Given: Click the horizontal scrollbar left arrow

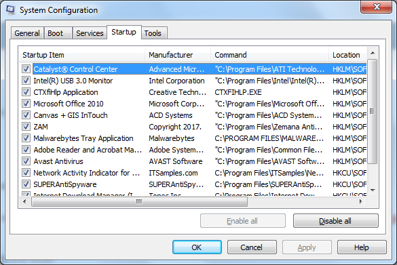Looking at the screenshot, I should tap(24, 201).
